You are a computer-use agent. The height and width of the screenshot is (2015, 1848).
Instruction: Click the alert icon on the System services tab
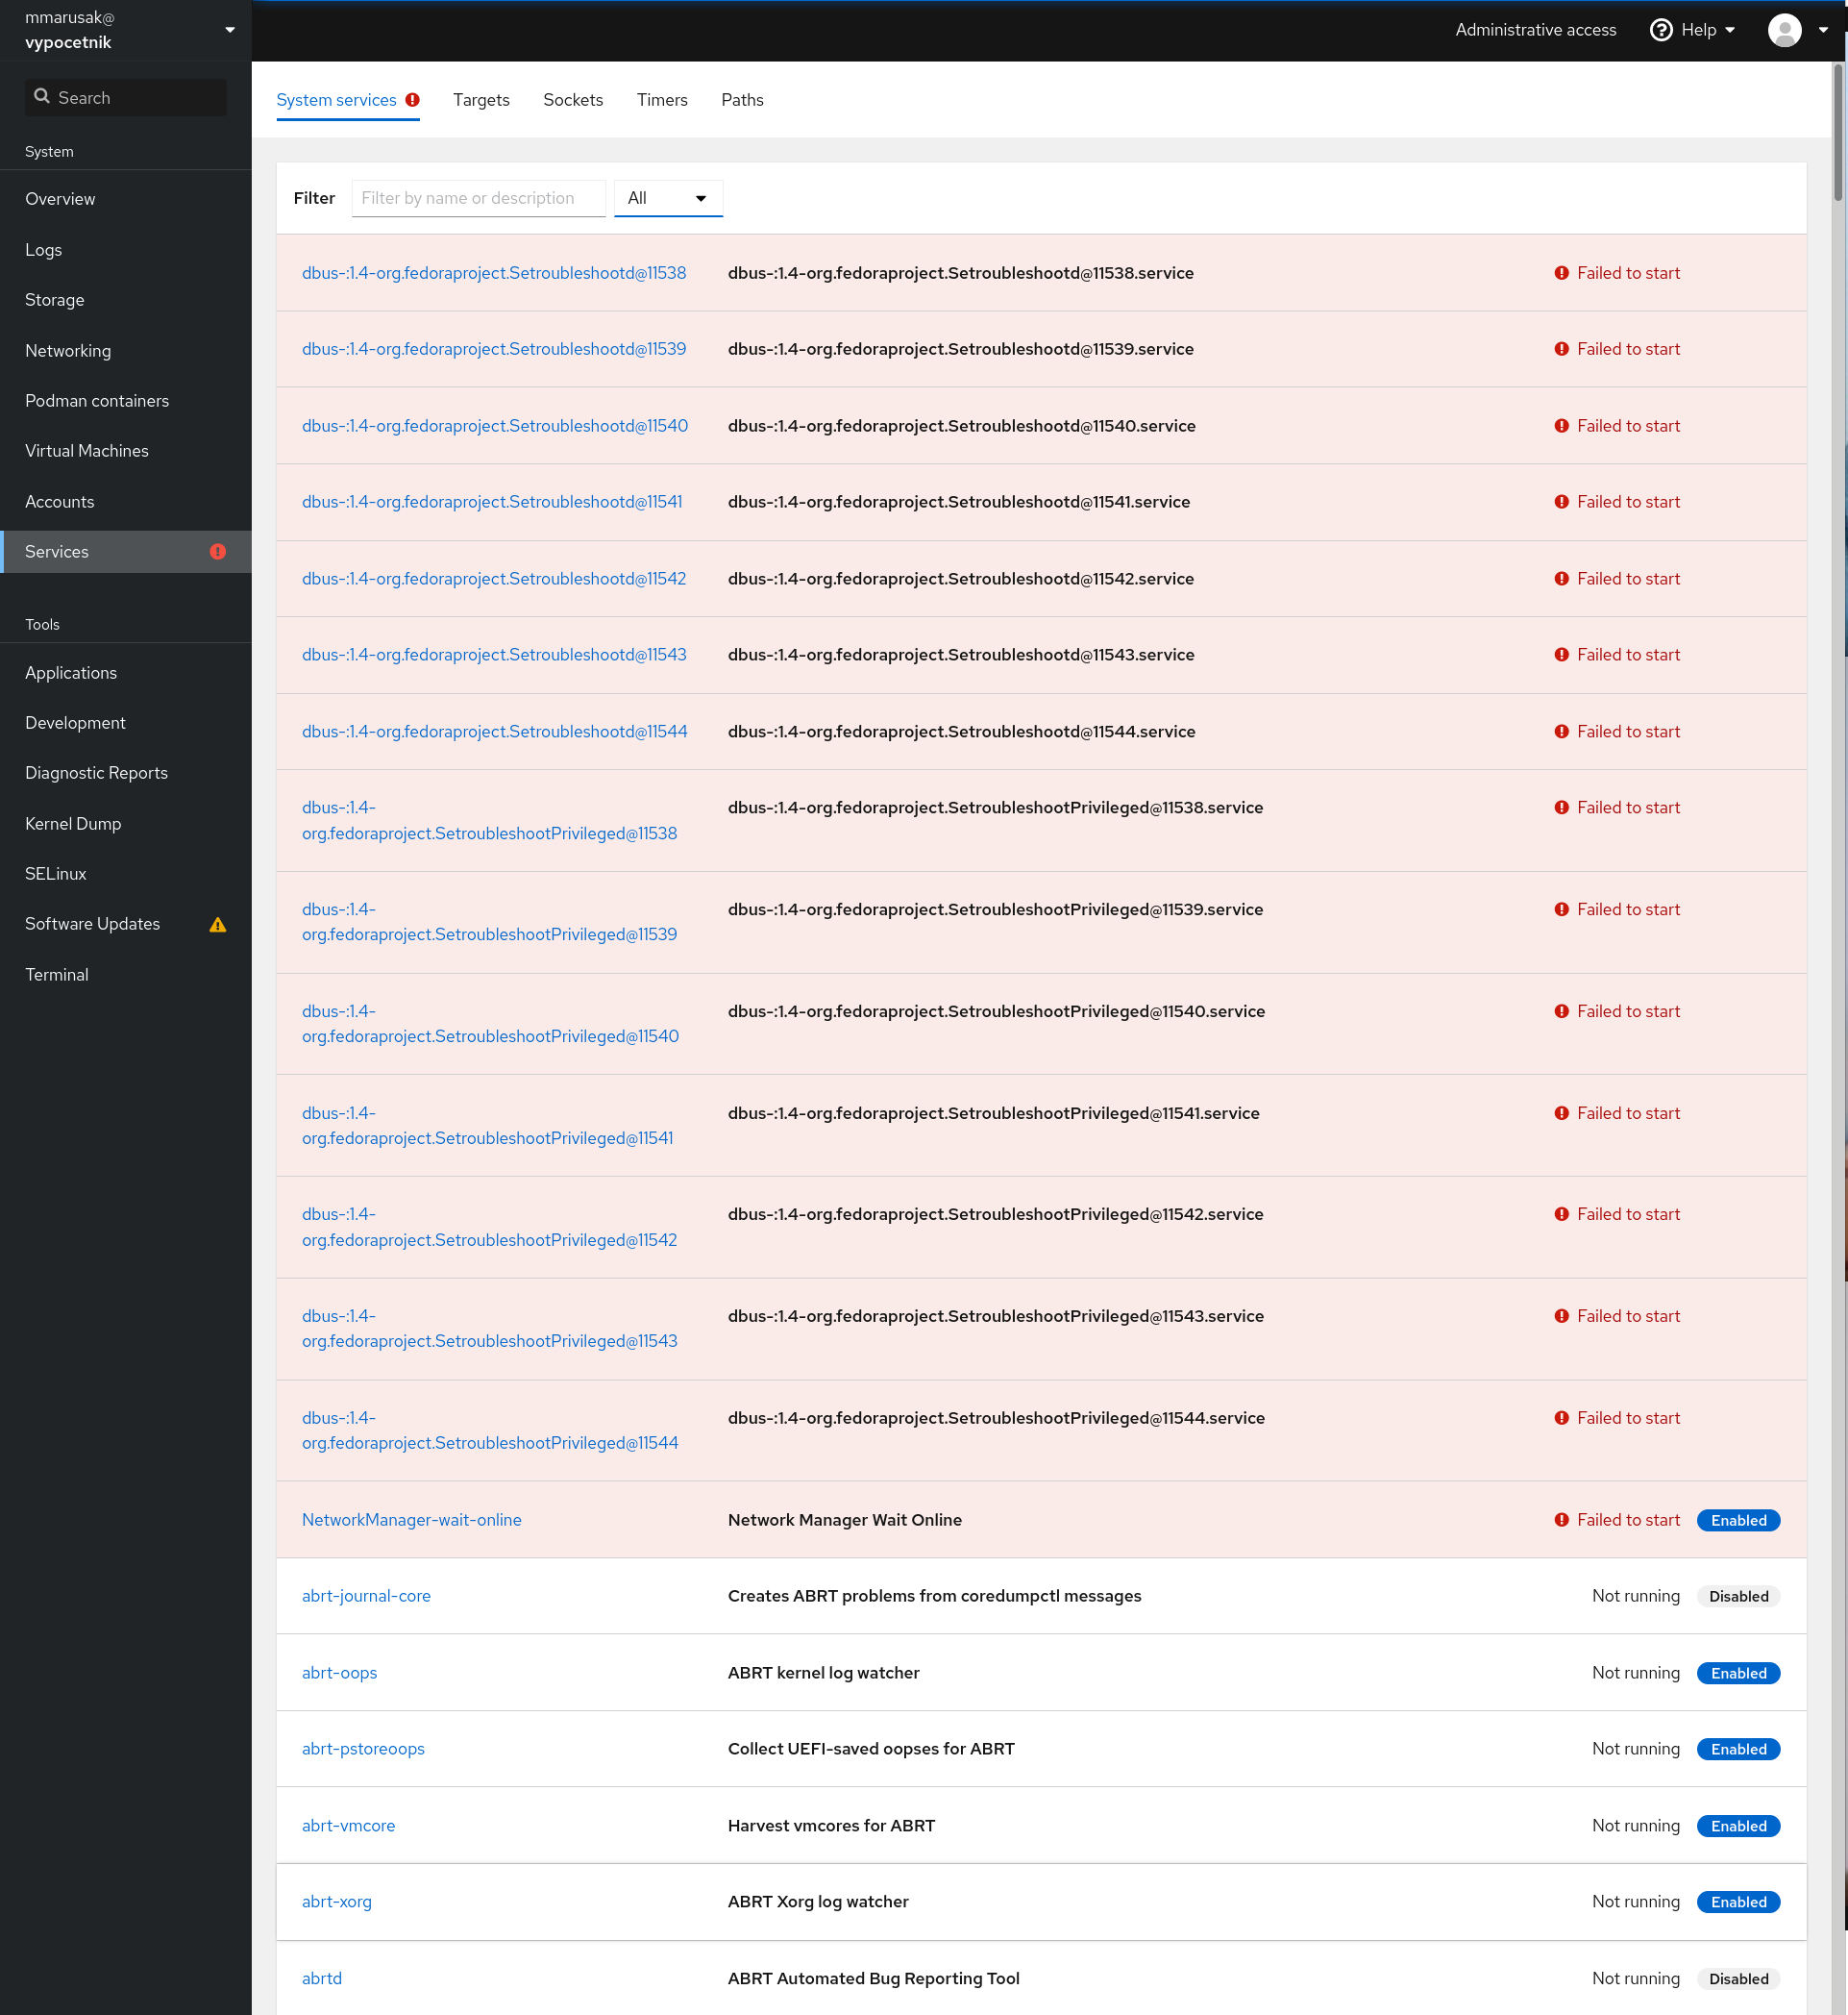pyautogui.click(x=411, y=99)
